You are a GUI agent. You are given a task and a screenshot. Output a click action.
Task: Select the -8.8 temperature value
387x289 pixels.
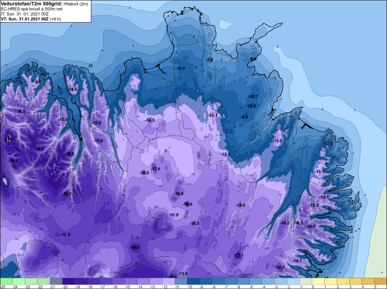pyautogui.click(x=252, y=59)
